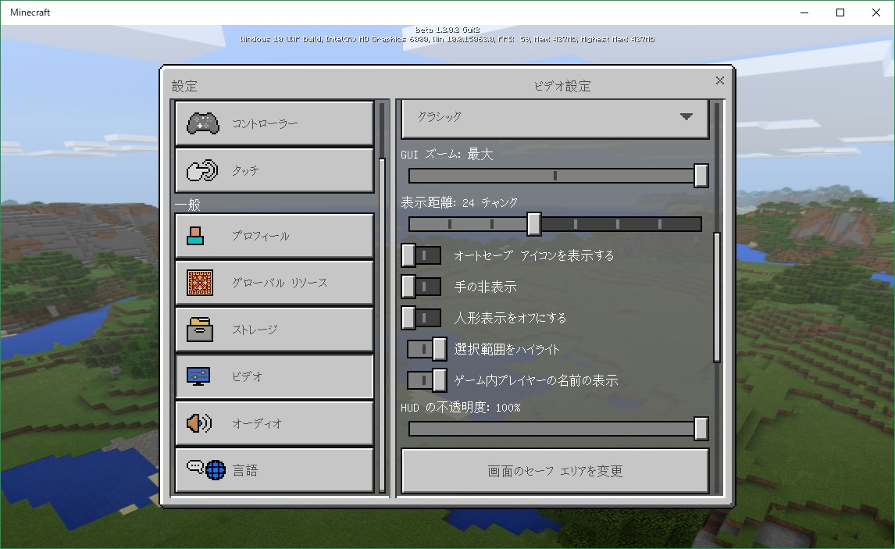Click the profile character icon

coord(195,236)
